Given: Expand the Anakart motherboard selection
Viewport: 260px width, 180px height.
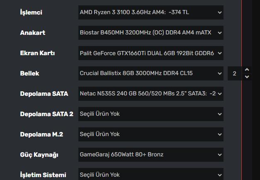Looking at the screenshot, I should pyautogui.click(x=151, y=33).
